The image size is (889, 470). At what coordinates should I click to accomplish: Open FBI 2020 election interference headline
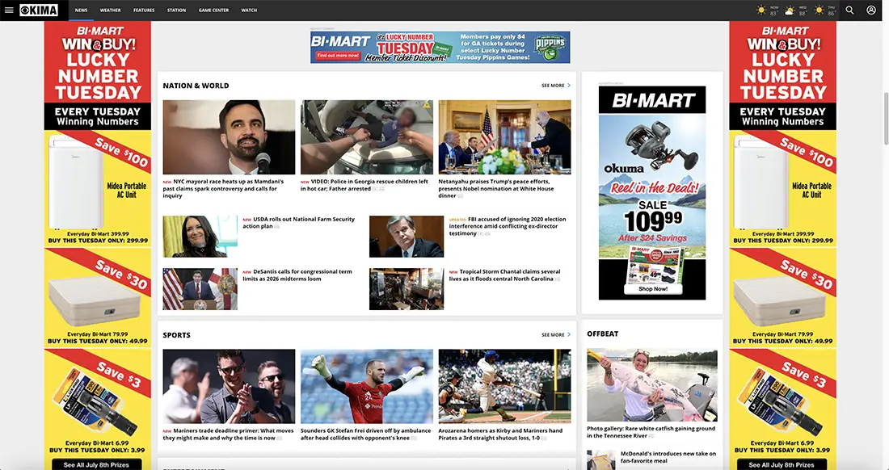(x=508, y=226)
